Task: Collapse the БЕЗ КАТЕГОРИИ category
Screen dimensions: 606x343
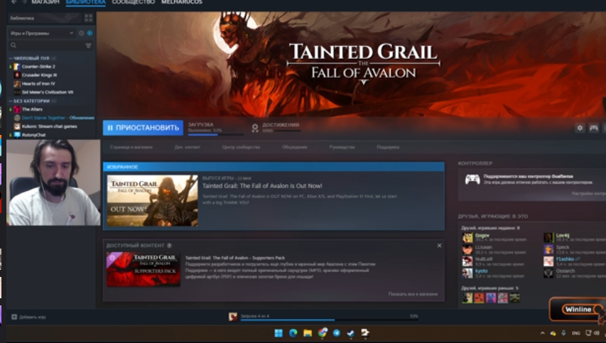Action: pos(33,101)
